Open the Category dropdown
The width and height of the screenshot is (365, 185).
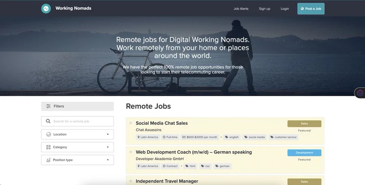(x=77, y=147)
